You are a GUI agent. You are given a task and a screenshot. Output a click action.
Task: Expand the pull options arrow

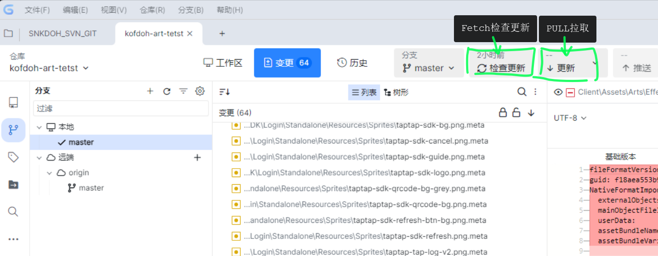tap(595, 63)
